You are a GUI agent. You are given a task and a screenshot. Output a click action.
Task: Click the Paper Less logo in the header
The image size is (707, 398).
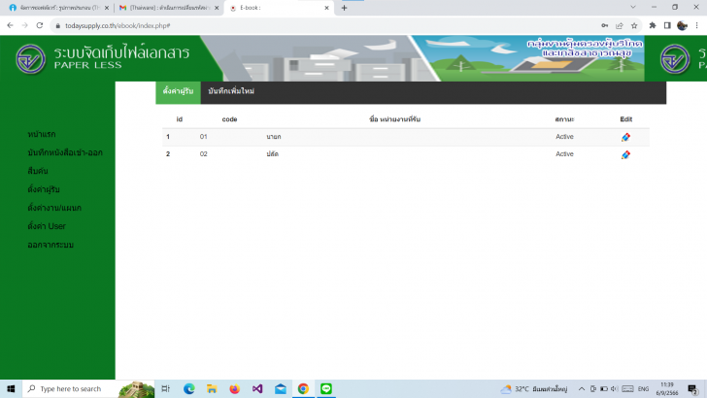pos(31,58)
